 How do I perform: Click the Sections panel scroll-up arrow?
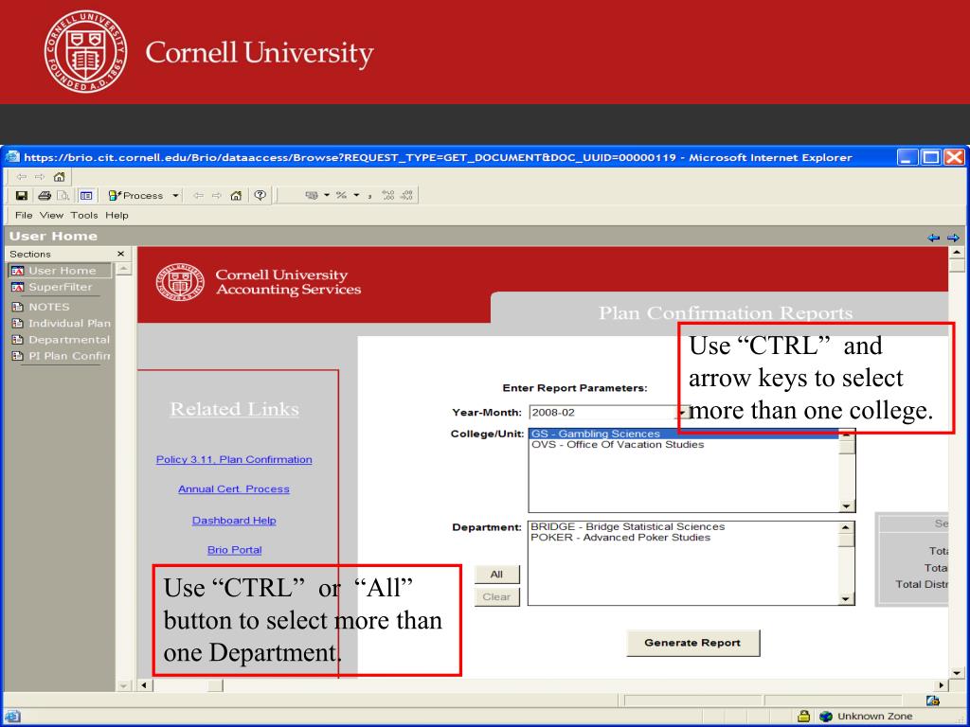coord(124,268)
